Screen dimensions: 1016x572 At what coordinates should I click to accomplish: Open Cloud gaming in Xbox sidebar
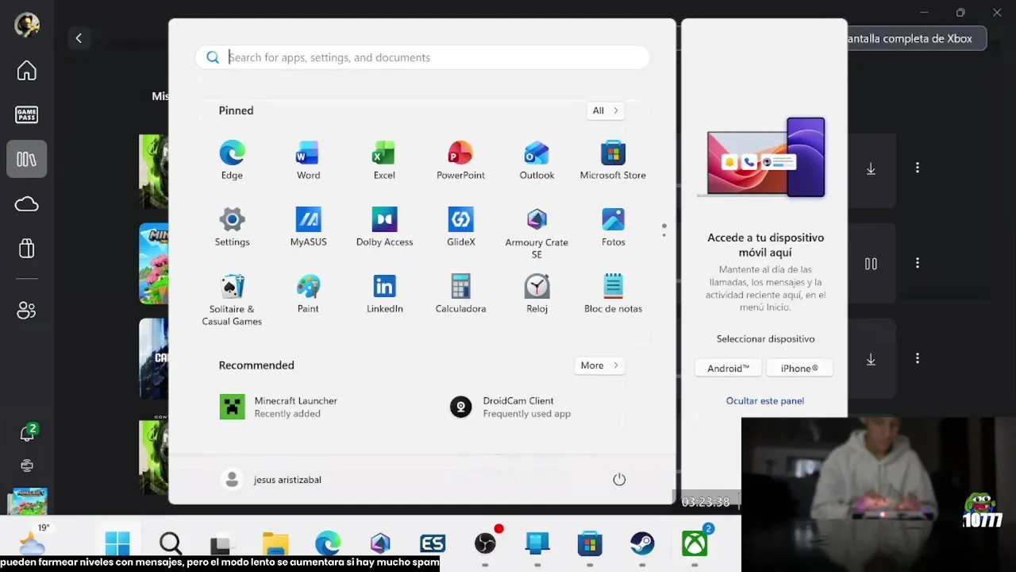27,204
